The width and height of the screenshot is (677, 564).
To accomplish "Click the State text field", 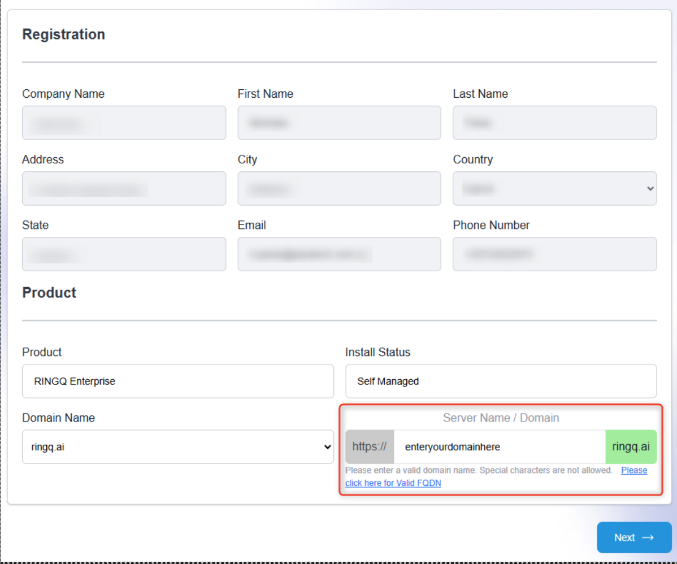I will (124, 254).
